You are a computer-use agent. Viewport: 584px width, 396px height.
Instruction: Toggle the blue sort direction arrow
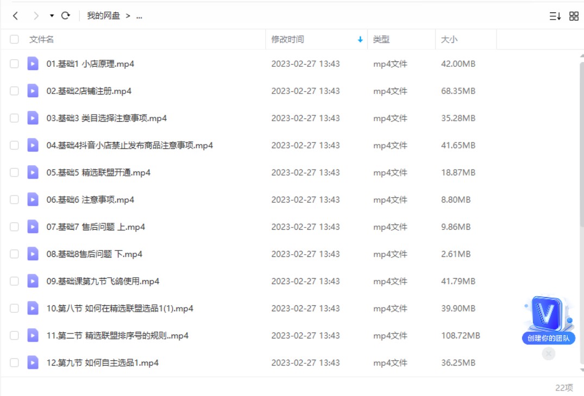pos(360,39)
